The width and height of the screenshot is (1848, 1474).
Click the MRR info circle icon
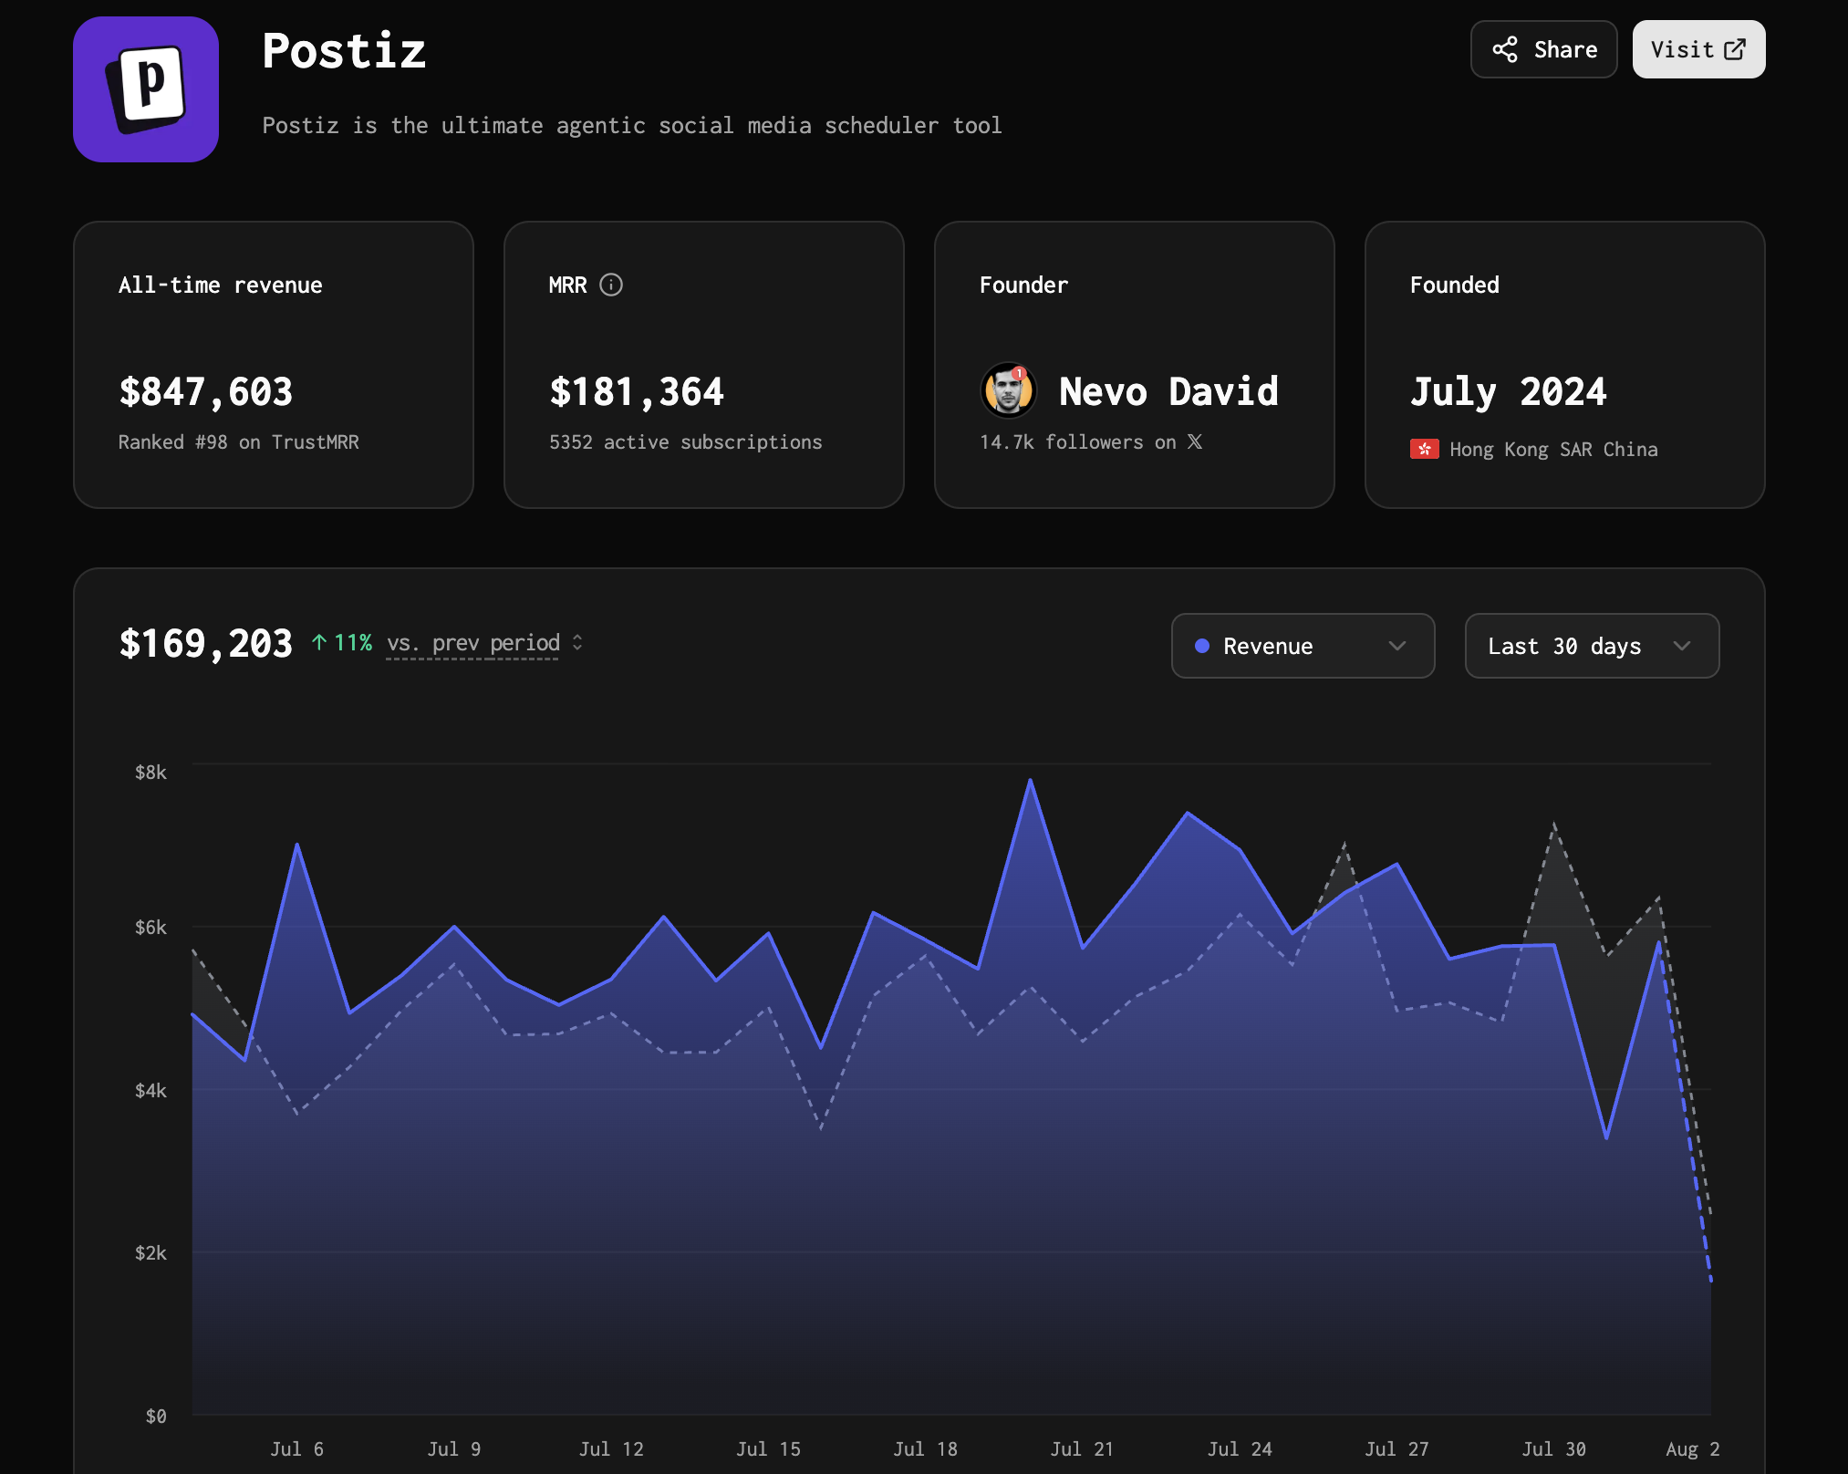point(611,285)
